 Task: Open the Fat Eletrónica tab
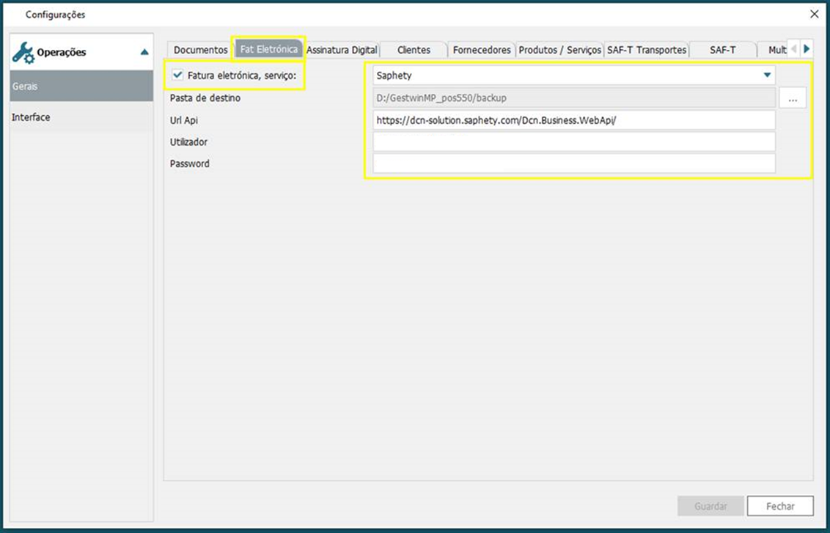[268, 50]
